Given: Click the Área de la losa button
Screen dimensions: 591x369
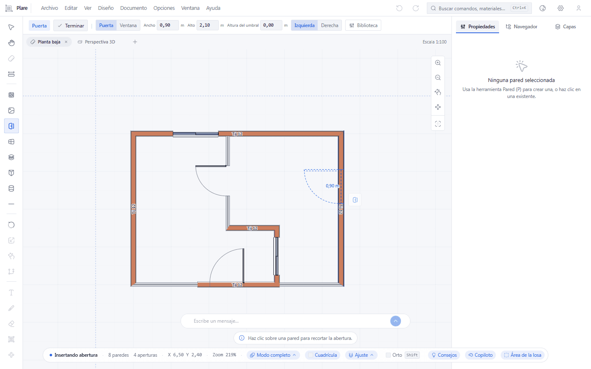Looking at the screenshot, I should (522, 355).
